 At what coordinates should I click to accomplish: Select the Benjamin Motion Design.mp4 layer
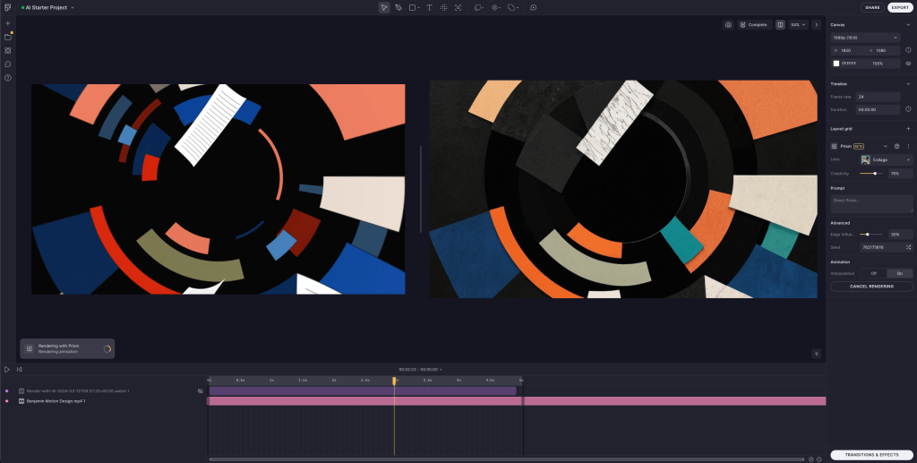point(56,401)
